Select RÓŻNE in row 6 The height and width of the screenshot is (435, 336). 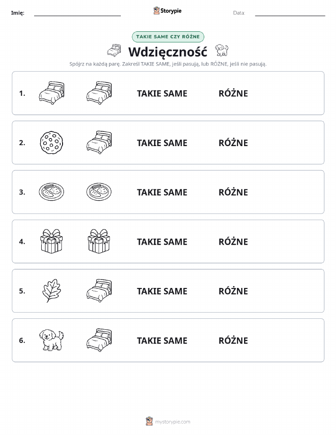click(233, 341)
